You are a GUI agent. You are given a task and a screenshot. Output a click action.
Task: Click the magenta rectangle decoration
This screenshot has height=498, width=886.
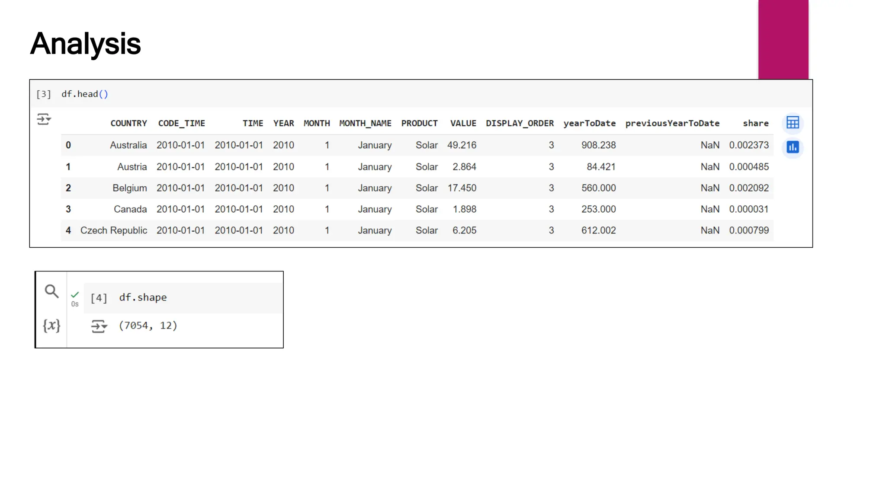pyautogui.click(x=783, y=39)
